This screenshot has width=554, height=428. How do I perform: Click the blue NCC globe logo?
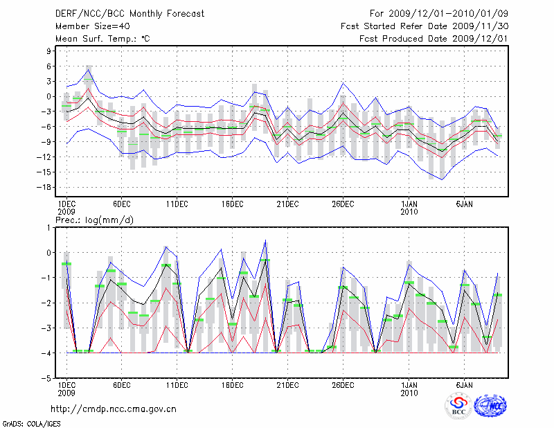coord(490,406)
